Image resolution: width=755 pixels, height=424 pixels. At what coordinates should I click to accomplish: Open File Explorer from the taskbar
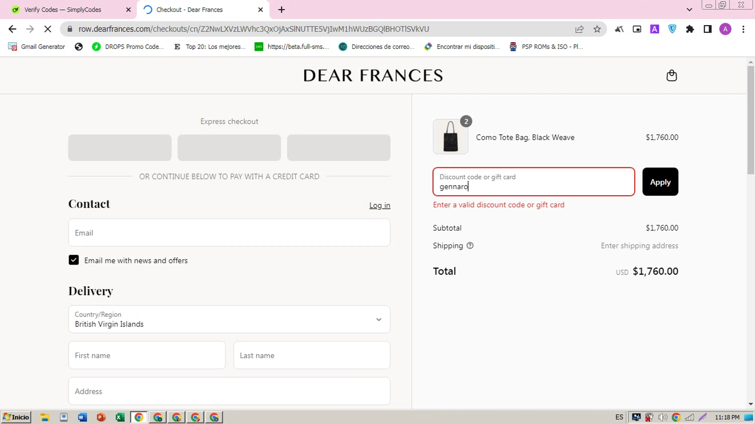coord(45,417)
